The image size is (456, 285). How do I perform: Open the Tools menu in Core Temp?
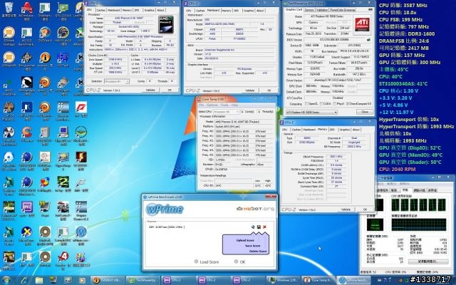click(224, 105)
